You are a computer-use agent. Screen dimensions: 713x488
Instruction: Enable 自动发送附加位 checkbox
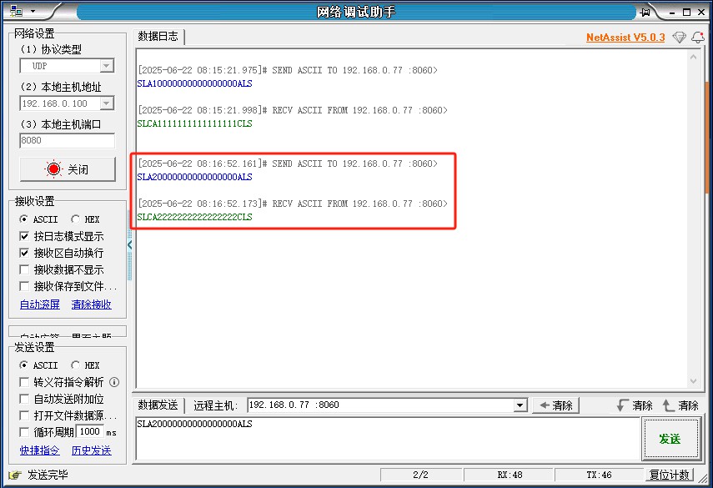click(24, 399)
